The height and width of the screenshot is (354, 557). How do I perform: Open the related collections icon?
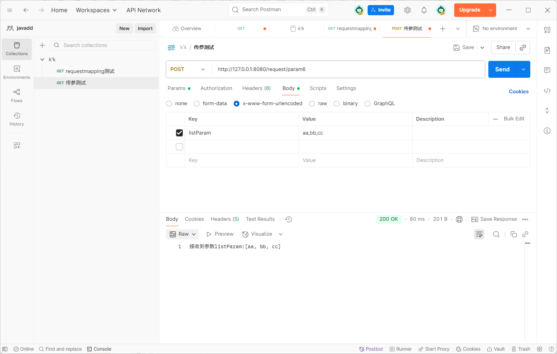click(547, 111)
